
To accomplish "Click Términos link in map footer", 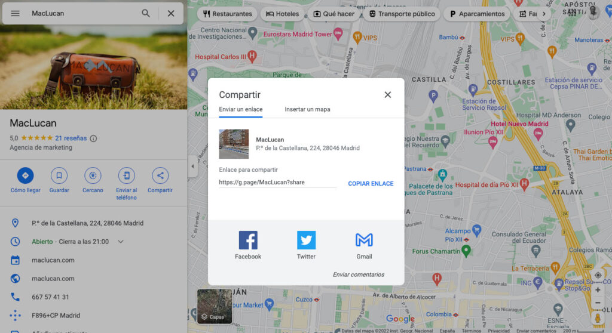I will 472,331.
